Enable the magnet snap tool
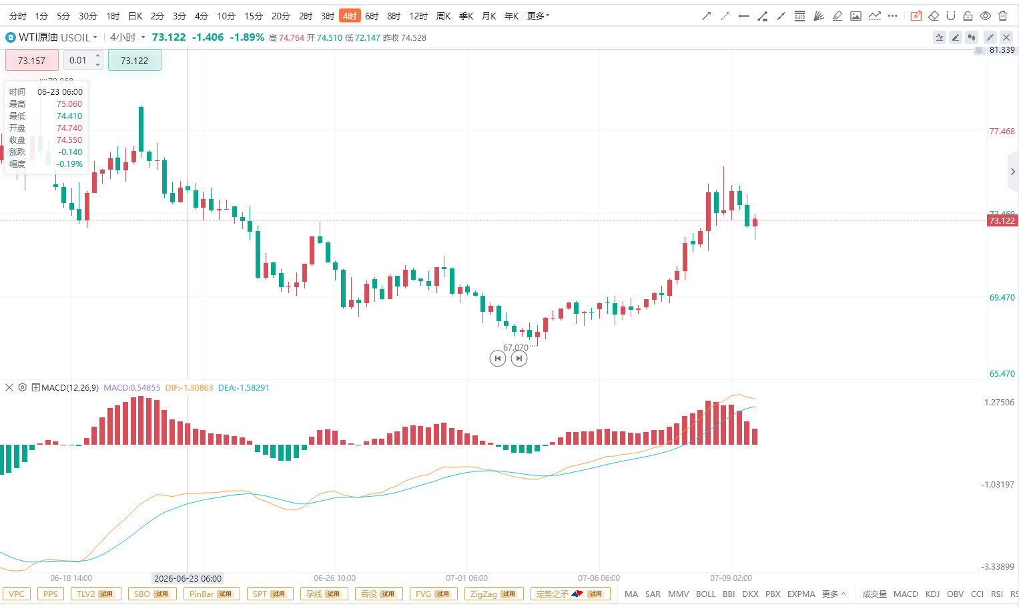1019x609 pixels. point(951,16)
